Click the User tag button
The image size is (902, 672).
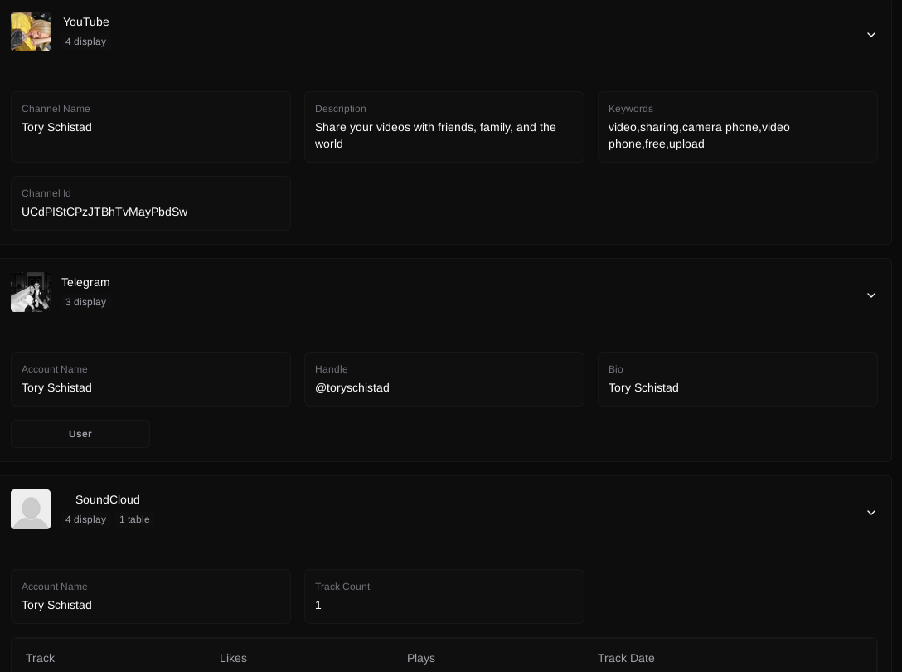(80, 434)
